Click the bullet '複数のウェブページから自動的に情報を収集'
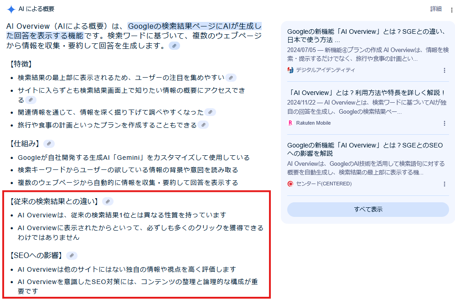This screenshot has height=300, width=455. [128, 183]
